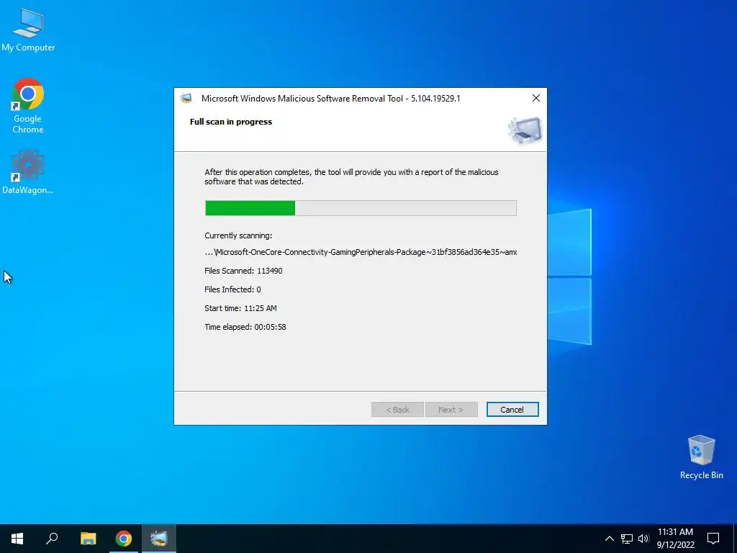Image resolution: width=737 pixels, height=553 pixels.
Task: Click 'Files Infected: 0' text
Action: click(232, 289)
